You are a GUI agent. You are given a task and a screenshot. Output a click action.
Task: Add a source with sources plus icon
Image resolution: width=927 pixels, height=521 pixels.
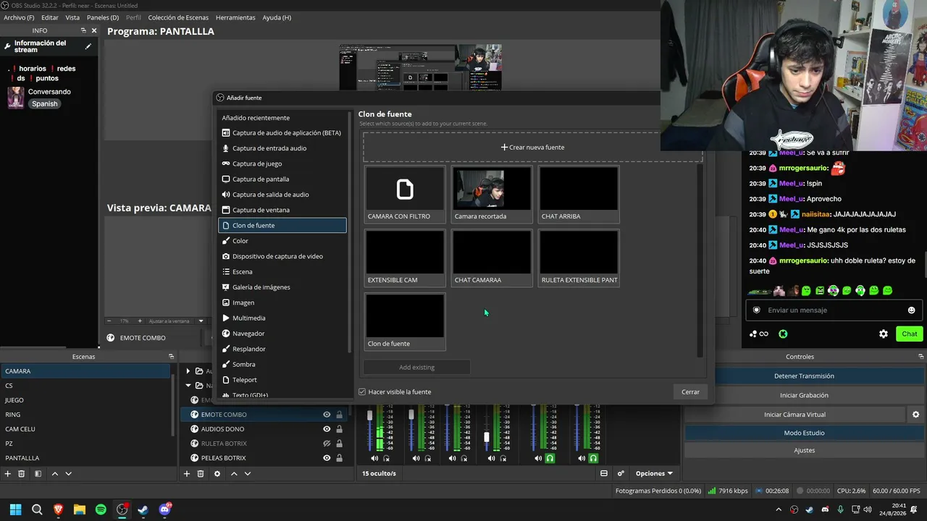(187, 474)
